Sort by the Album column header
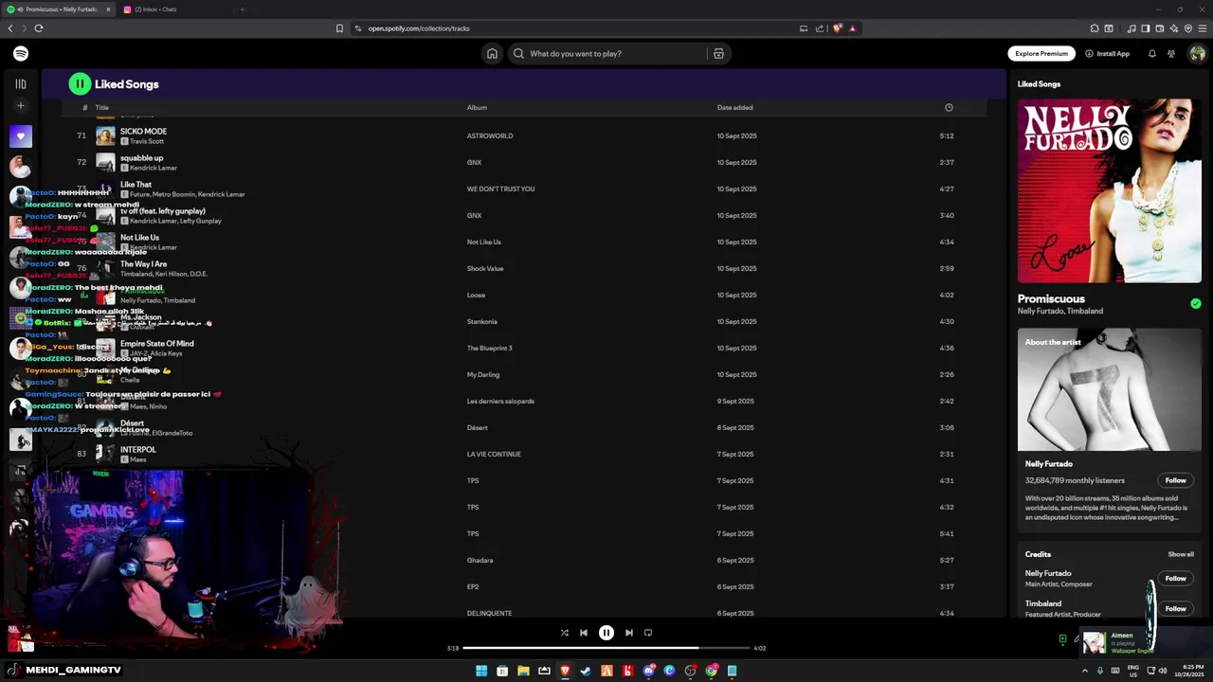 tap(477, 108)
